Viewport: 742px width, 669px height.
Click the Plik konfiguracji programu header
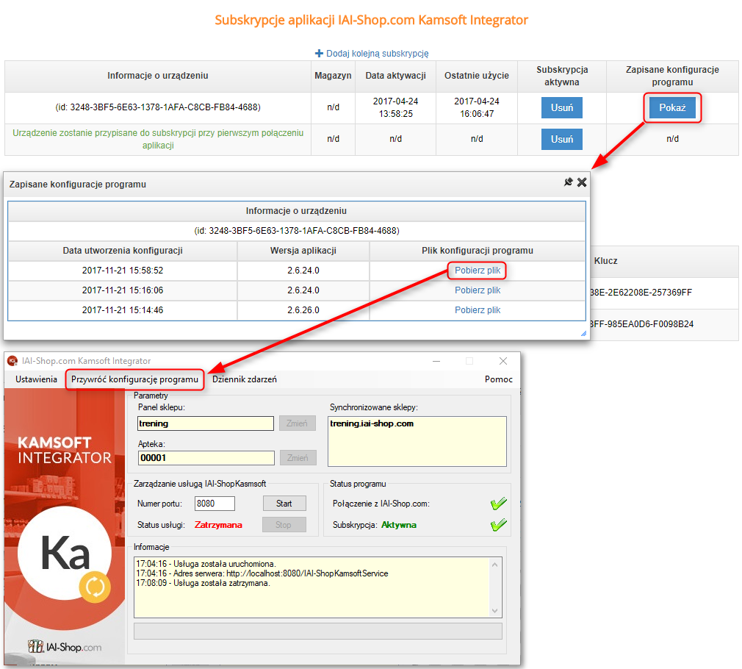pos(478,251)
